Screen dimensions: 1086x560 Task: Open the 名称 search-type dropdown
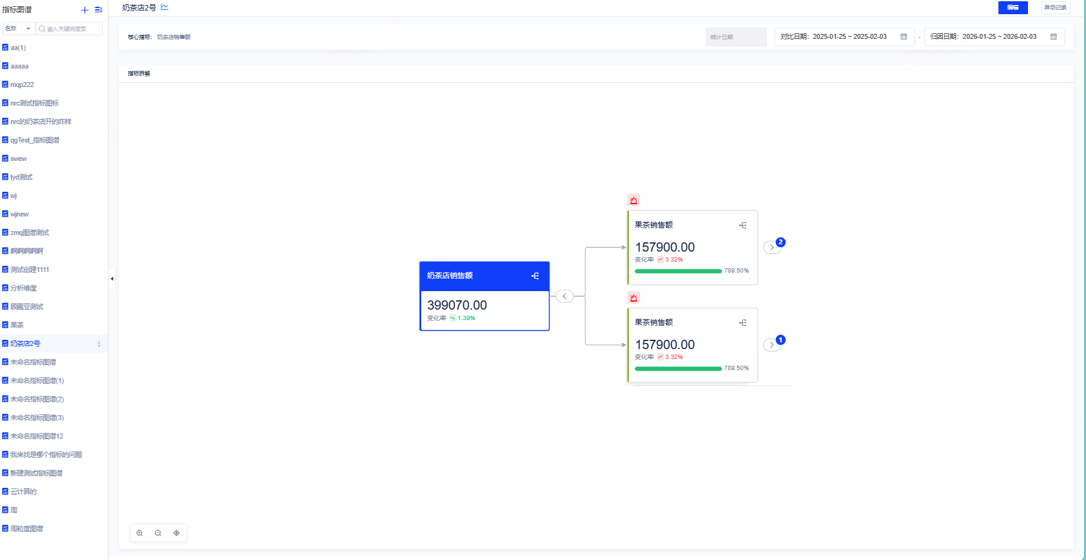point(19,28)
